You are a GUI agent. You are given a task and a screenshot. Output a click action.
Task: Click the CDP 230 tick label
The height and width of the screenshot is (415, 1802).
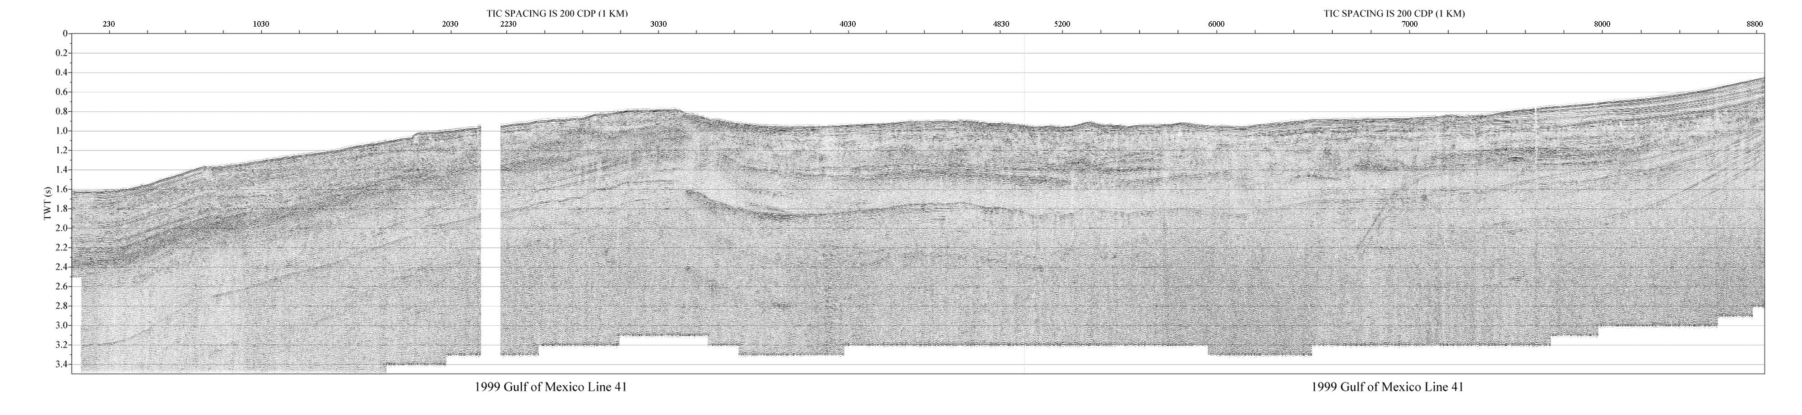point(108,24)
